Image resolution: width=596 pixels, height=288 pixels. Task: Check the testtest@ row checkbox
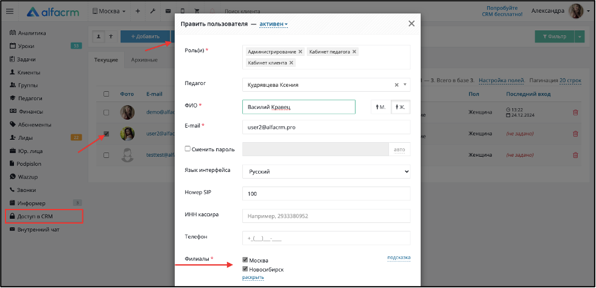coord(107,155)
